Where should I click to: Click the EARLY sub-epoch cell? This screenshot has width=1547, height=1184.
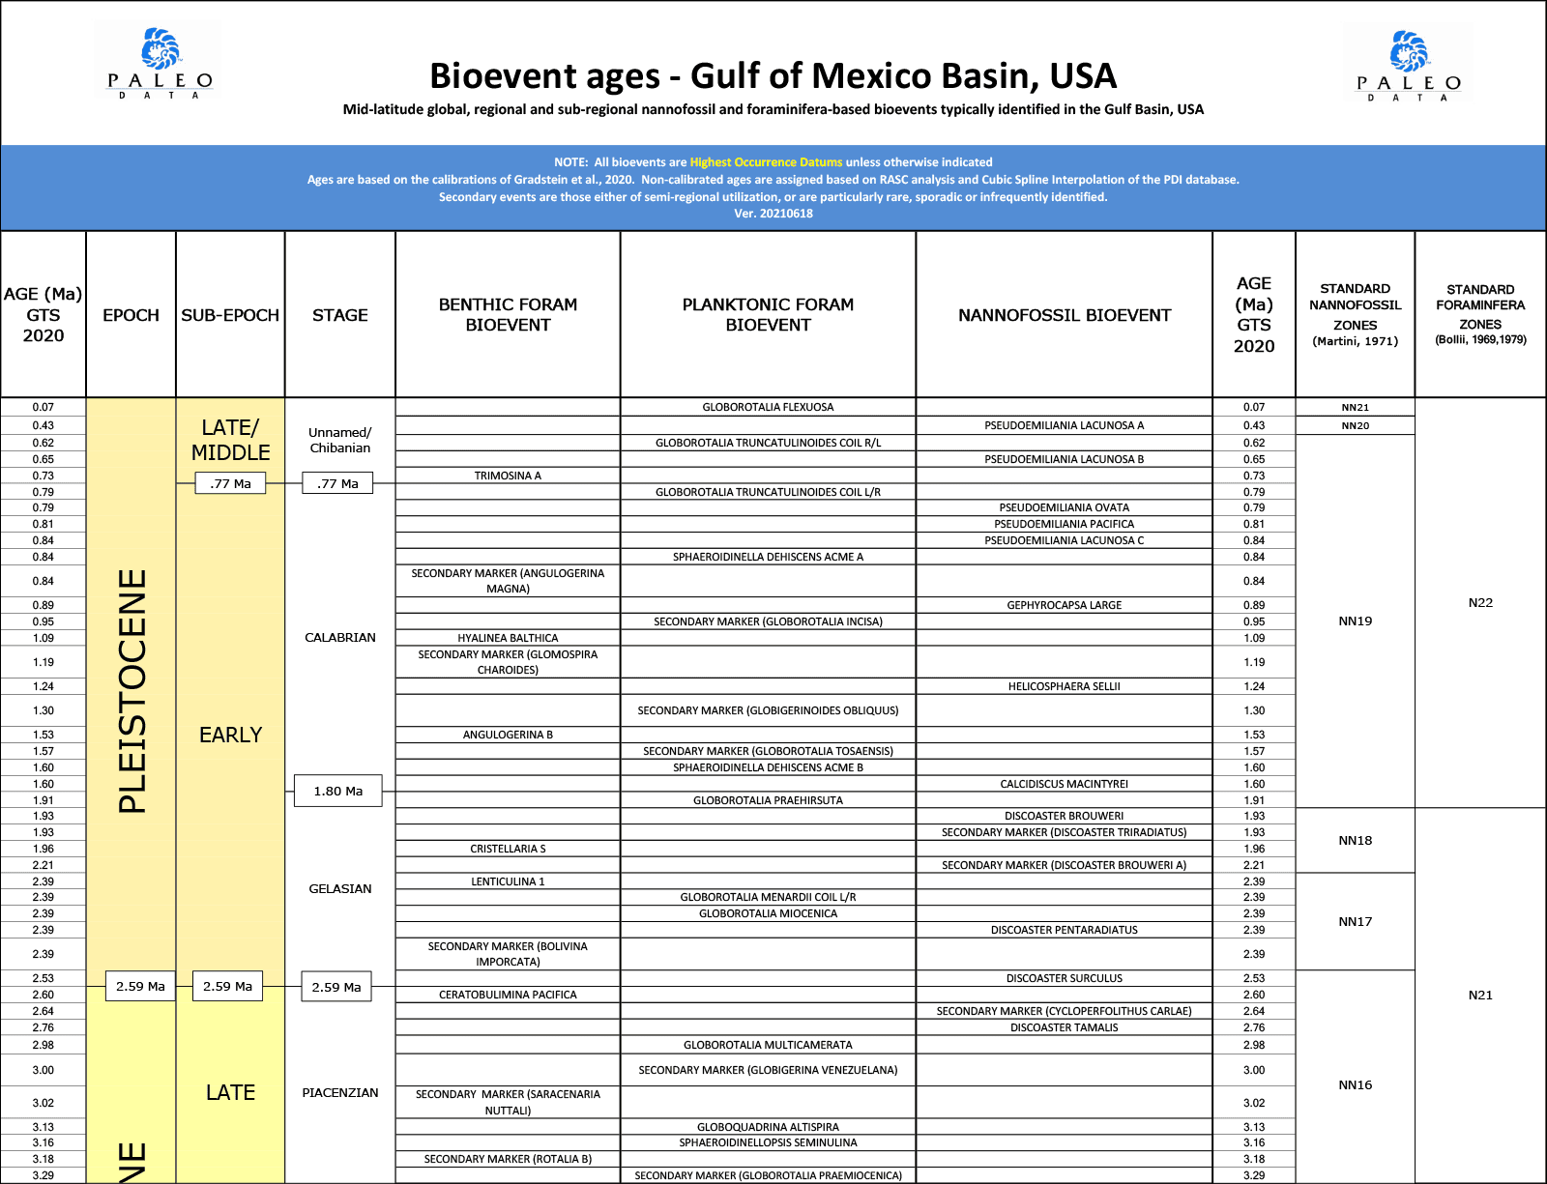(230, 735)
